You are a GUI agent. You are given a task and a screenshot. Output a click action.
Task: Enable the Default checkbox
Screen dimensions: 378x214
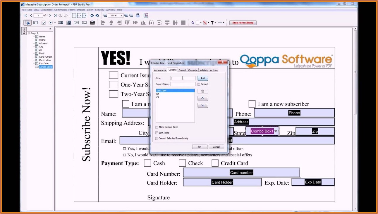coord(199,84)
